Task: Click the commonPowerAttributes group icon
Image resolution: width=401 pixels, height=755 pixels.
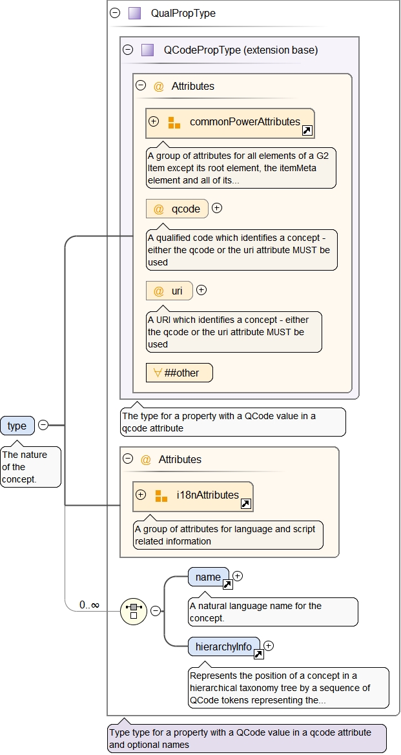Action: pyautogui.click(x=174, y=122)
